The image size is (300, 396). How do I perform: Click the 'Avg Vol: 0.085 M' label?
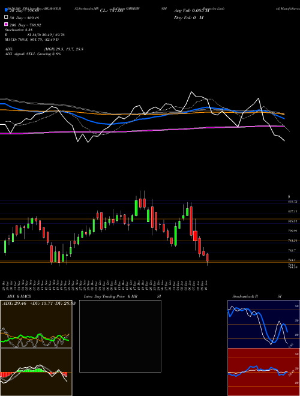[191, 11]
